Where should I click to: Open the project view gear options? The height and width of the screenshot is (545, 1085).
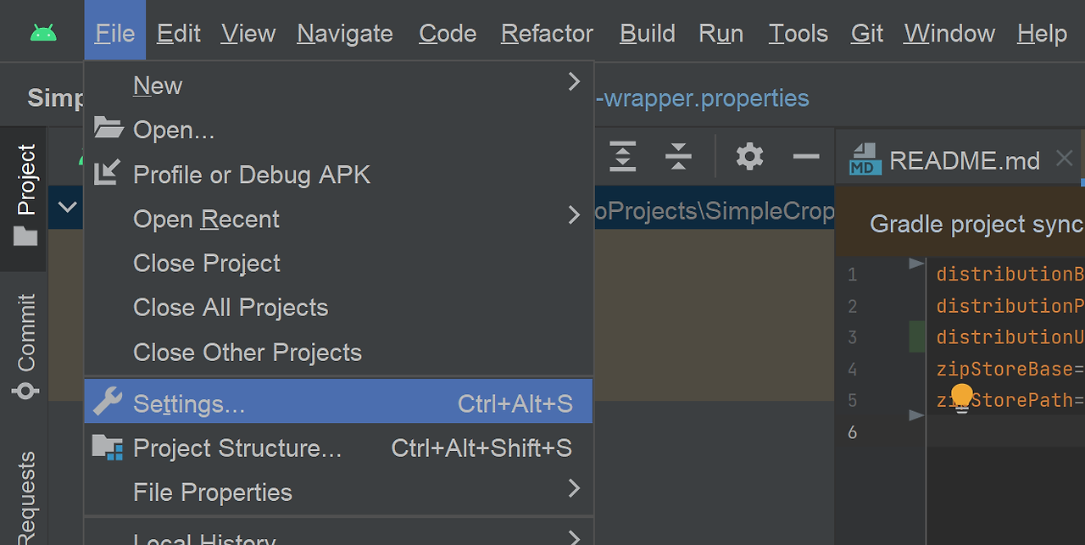749,157
